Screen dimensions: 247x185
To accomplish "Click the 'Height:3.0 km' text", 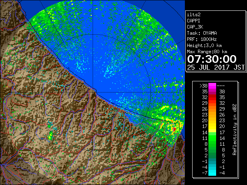I will (x=204, y=45).
